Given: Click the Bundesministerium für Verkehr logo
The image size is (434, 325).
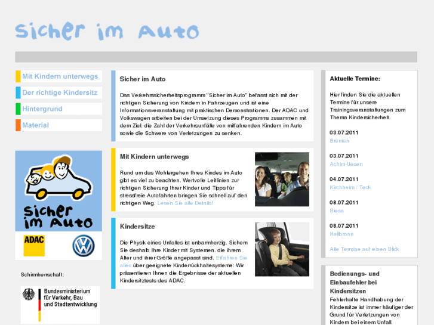Looking at the screenshot, I should 60,305.
